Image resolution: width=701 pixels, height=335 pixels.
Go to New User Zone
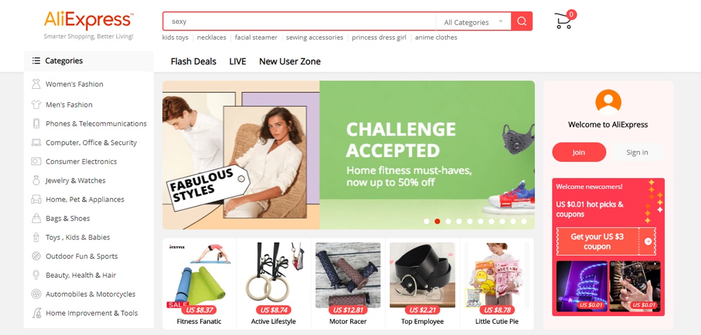(x=290, y=61)
